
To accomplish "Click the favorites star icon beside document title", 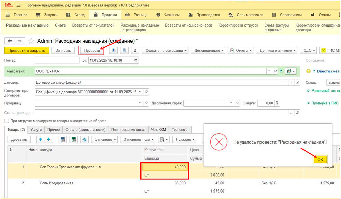I will (31, 41).
